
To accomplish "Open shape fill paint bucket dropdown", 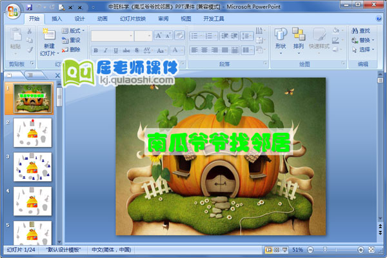I will 337,30.
